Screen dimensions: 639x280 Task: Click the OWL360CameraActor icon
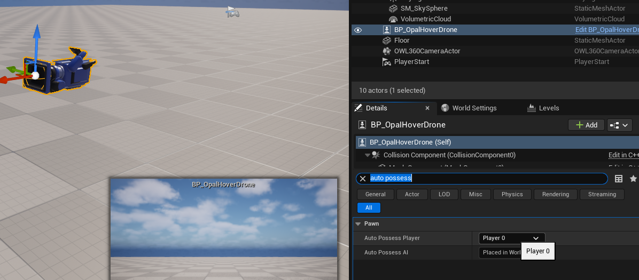[x=387, y=51]
